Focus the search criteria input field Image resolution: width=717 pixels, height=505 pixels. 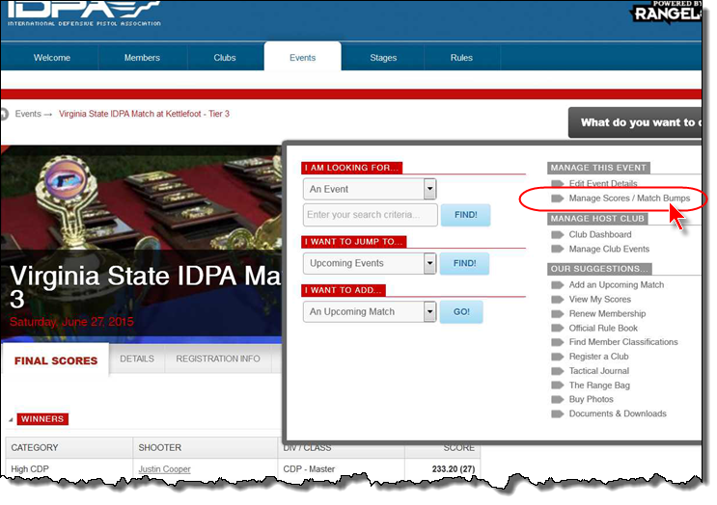pyautogui.click(x=370, y=215)
